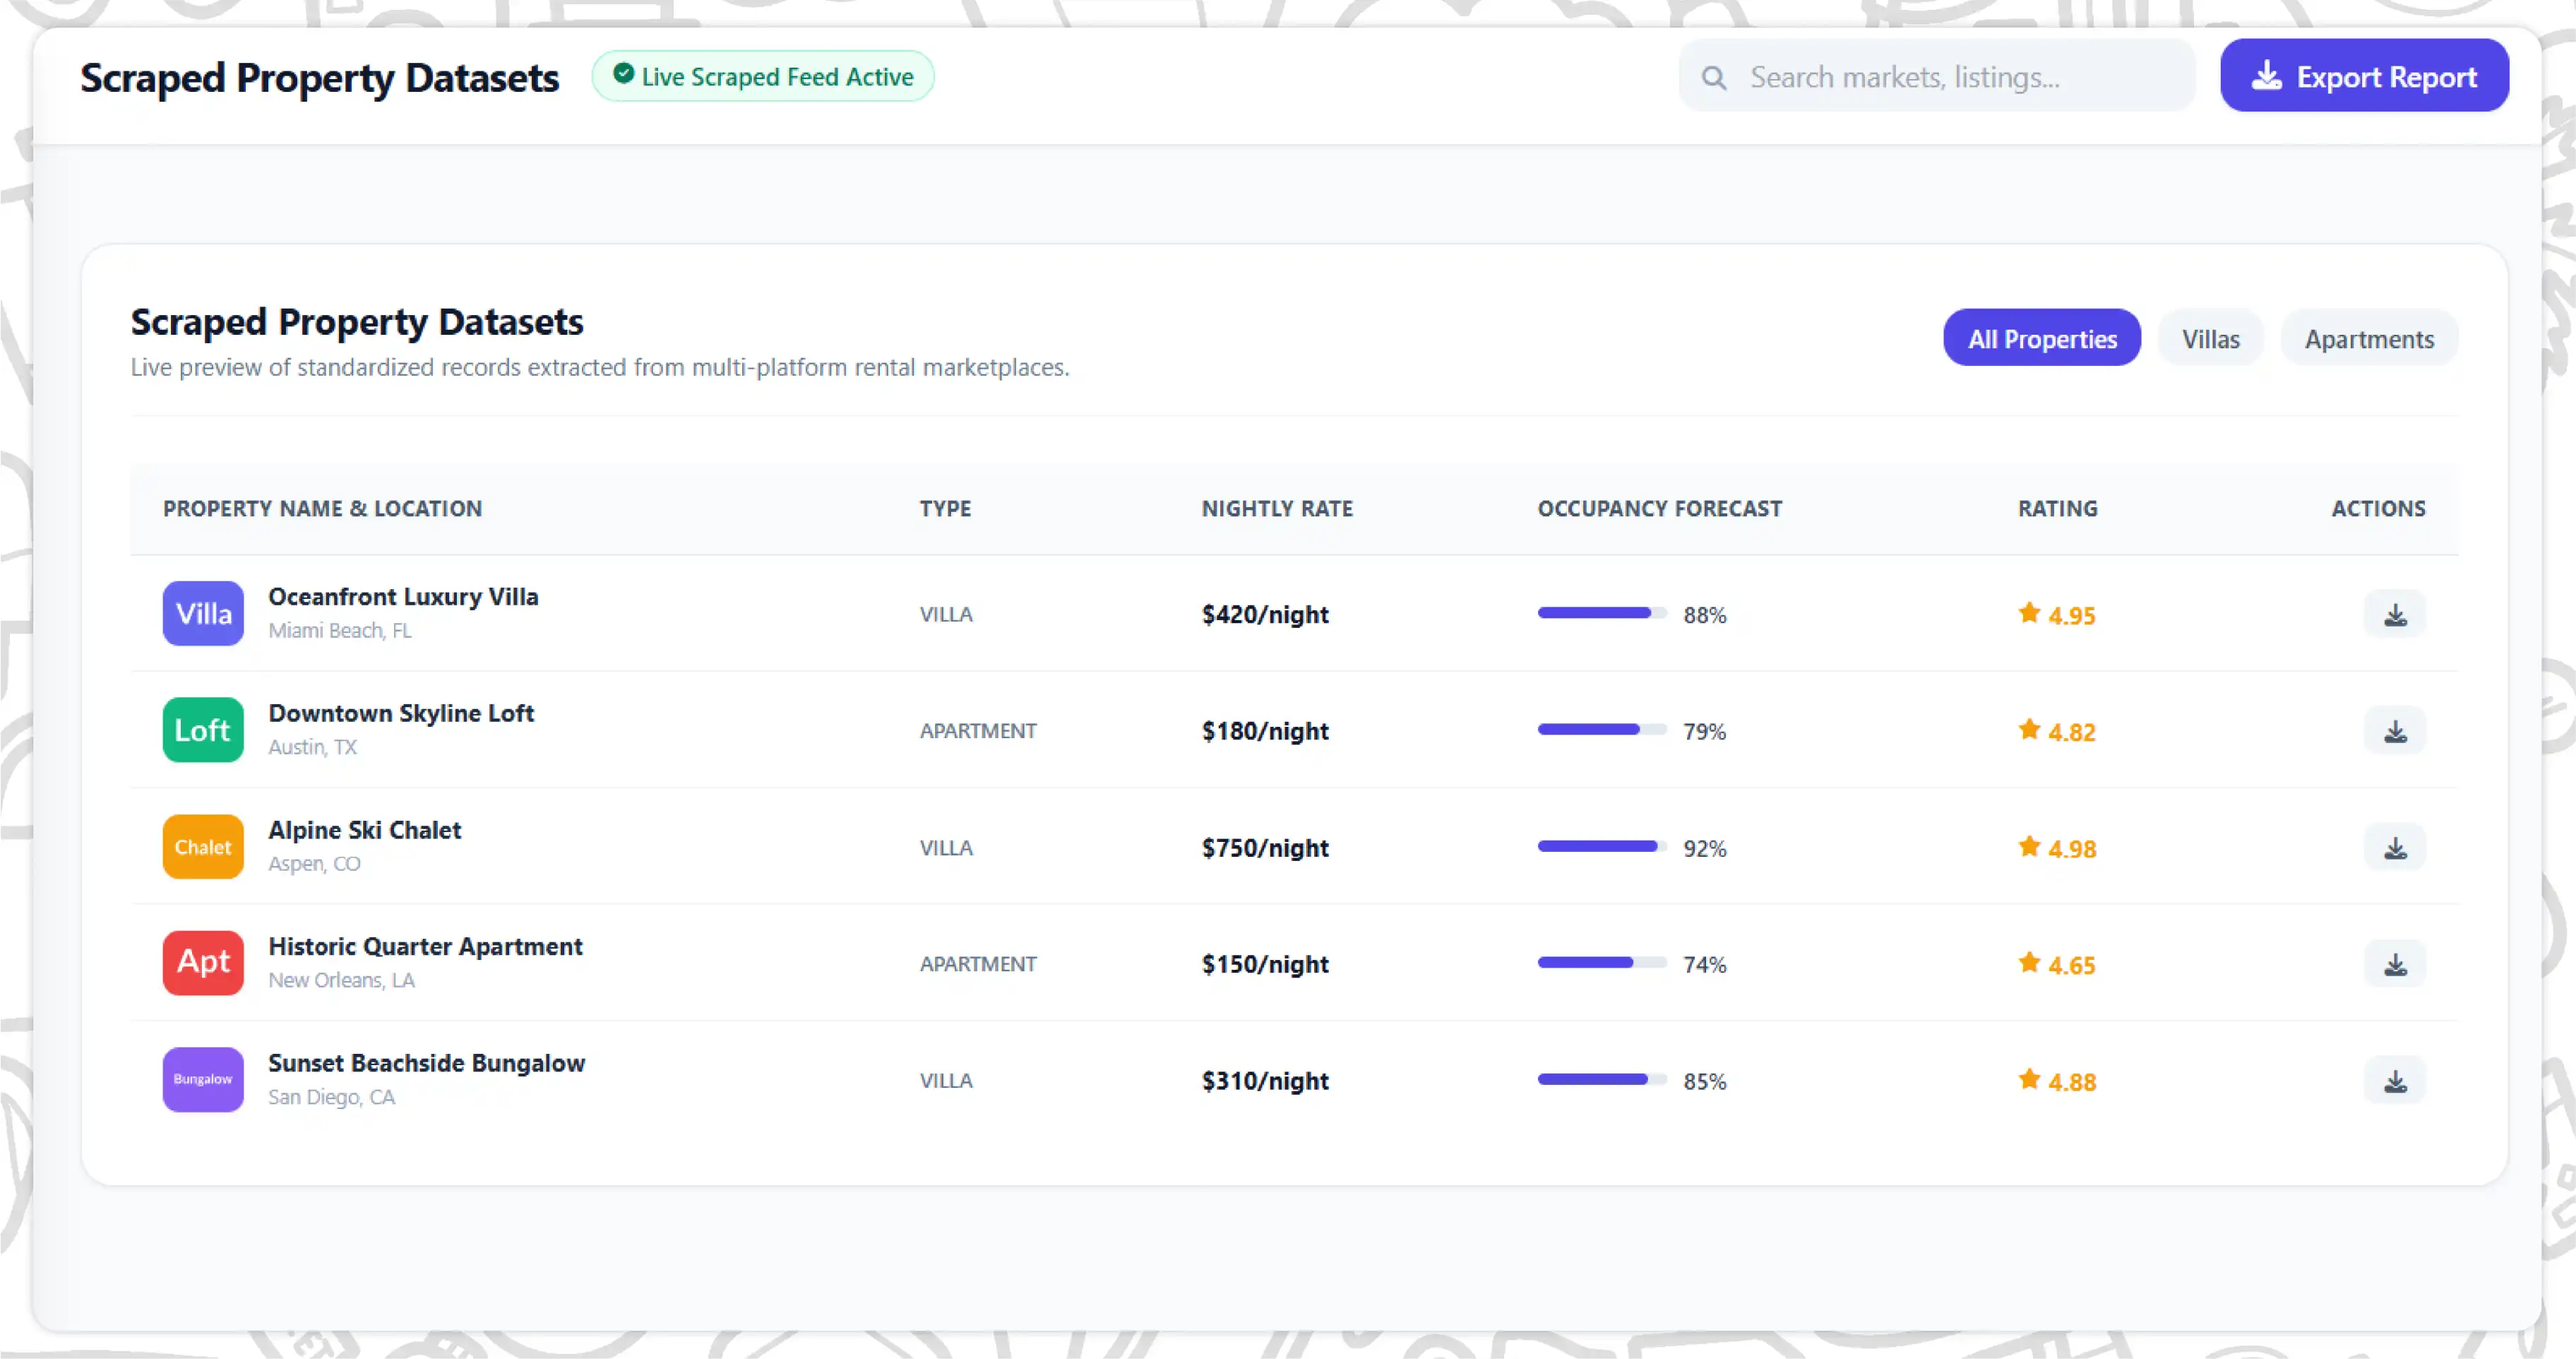The height and width of the screenshot is (1359, 2576).
Task: Click the star icon beside 4.98 rating
Action: pyautogui.click(x=2028, y=847)
